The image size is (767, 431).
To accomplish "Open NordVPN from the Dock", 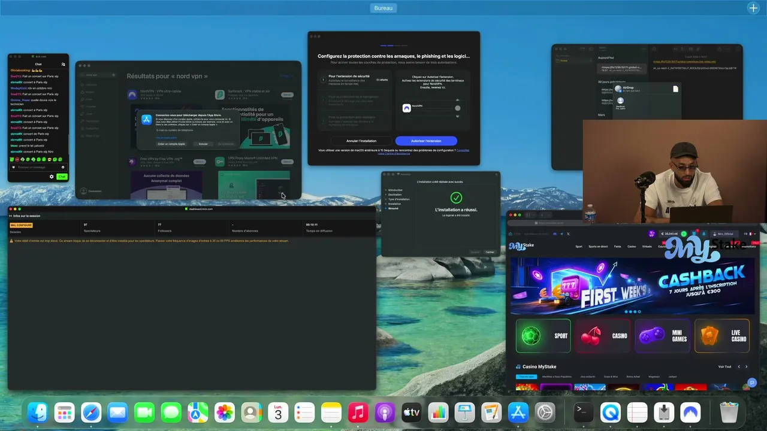I will (690, 412).
